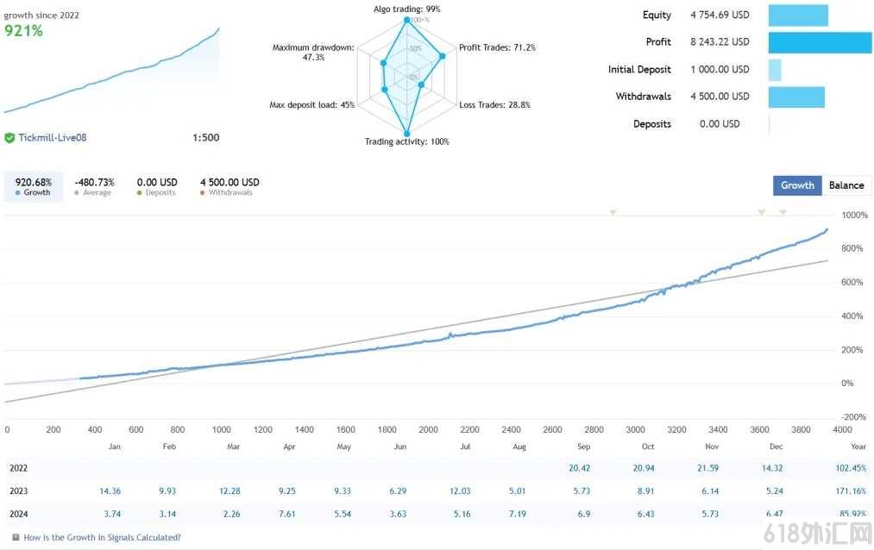
Task: Select the 2022 yearly total 102.45%
Action: click(851, 468)
